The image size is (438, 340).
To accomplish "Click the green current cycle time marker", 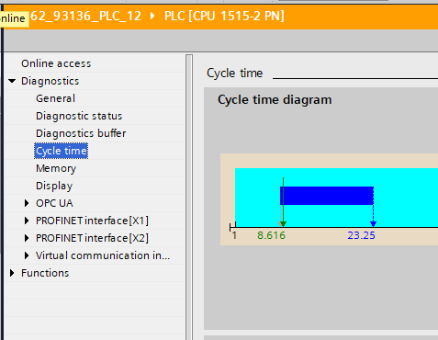I will (x=284, y=202).
